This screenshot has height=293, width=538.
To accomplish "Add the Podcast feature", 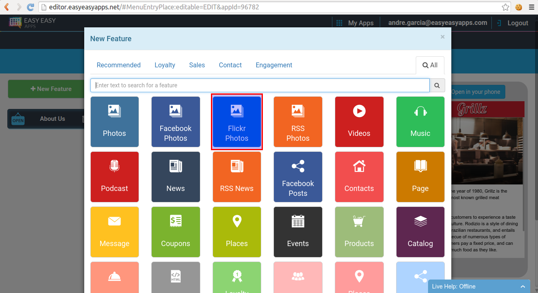I will pyautogui.click(x=114, y=177).
